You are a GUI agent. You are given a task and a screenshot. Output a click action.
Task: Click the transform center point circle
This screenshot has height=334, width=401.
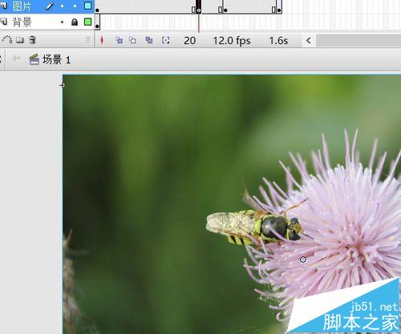[303, 260]
